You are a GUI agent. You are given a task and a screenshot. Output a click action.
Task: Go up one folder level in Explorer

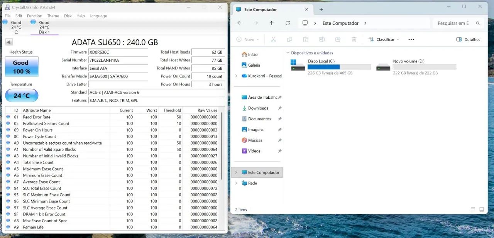(272, 23)
